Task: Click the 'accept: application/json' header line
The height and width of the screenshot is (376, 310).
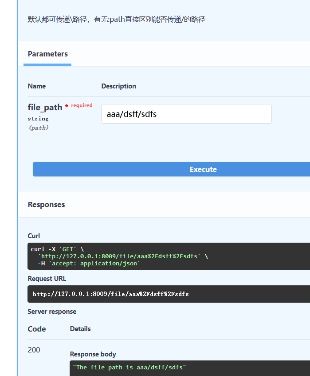Action: 89,263
